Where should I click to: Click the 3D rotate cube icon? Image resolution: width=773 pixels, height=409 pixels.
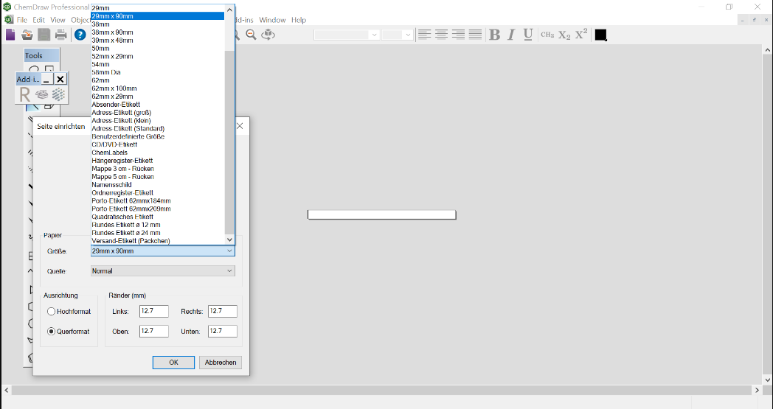tap(268, 35)
